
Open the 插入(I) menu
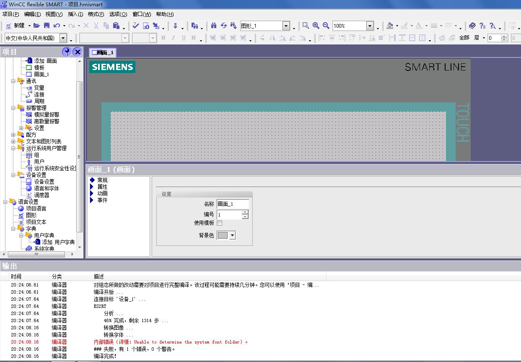click(75, 14)
